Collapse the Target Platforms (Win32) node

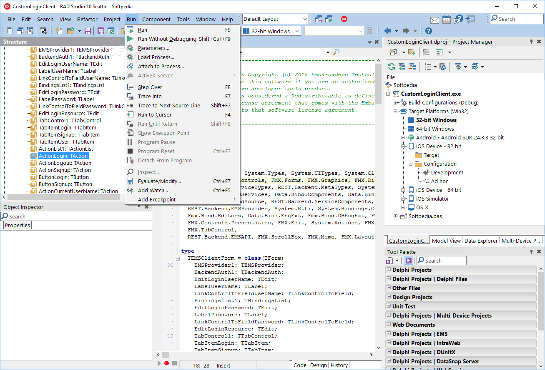click(396, 111)
